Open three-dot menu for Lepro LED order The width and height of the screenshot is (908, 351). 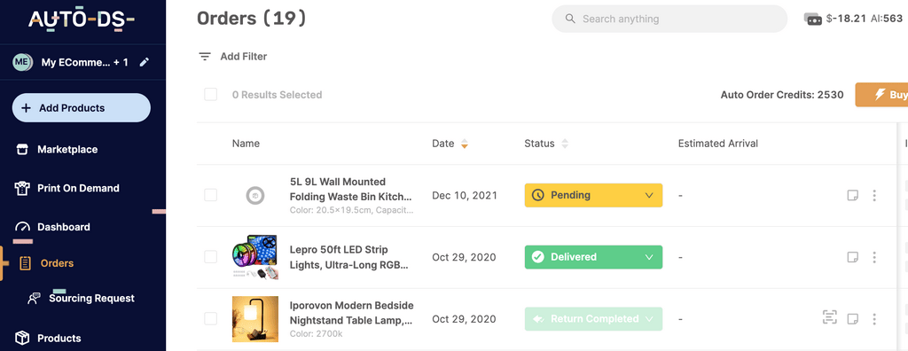874,257
